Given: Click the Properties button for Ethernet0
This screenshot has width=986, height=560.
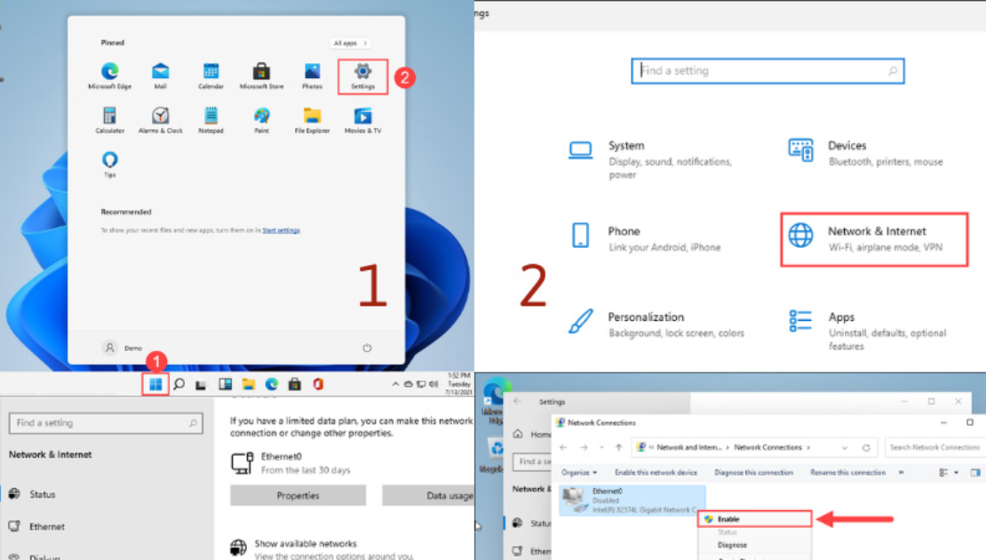Looking at the screenshot, I should pyautogui.click(x=298, y=496).
